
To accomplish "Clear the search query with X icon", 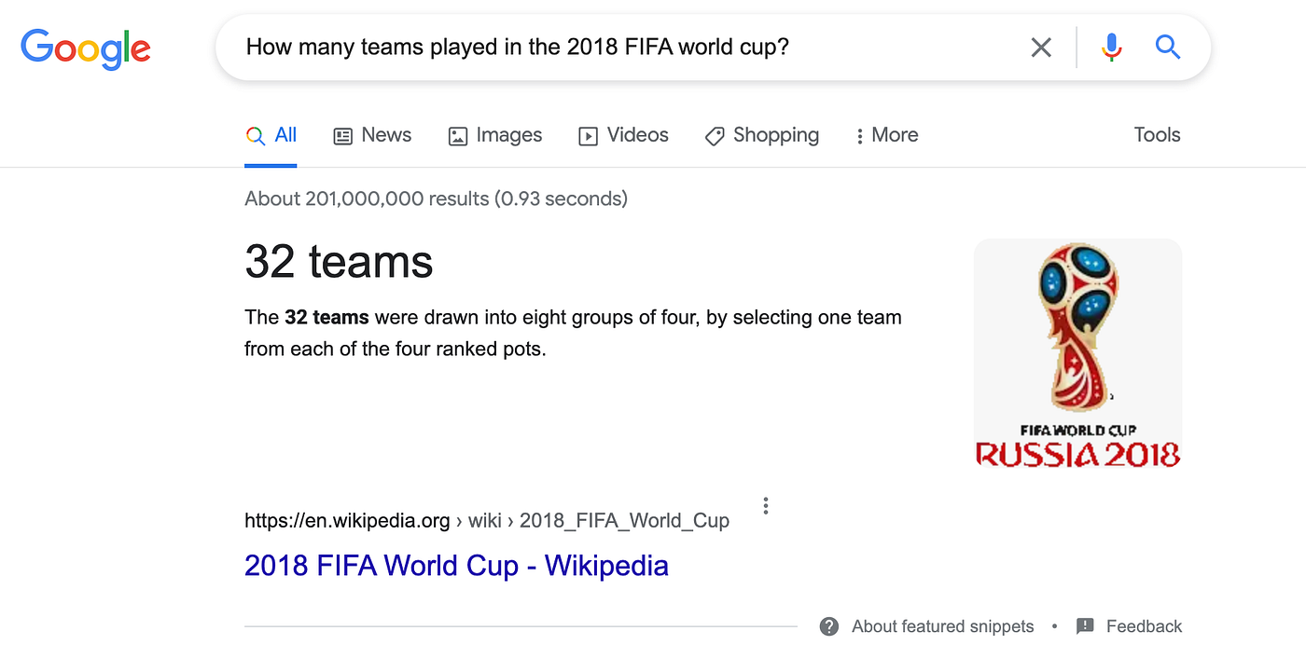I will pyautogui.click(x=1041, y=47).
